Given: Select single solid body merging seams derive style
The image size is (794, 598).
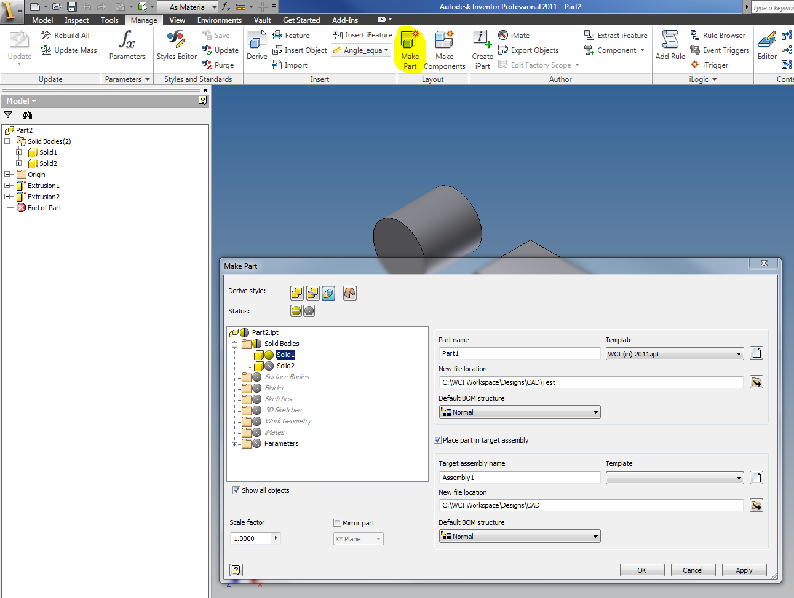Looking at the screenshot, I should (x=297, y=293).
